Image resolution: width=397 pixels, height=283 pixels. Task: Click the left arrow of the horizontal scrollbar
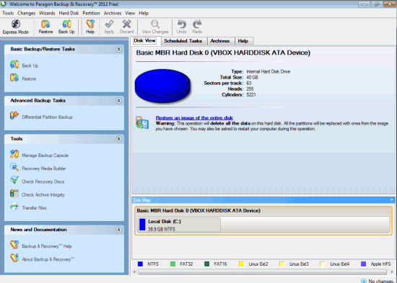134,272
